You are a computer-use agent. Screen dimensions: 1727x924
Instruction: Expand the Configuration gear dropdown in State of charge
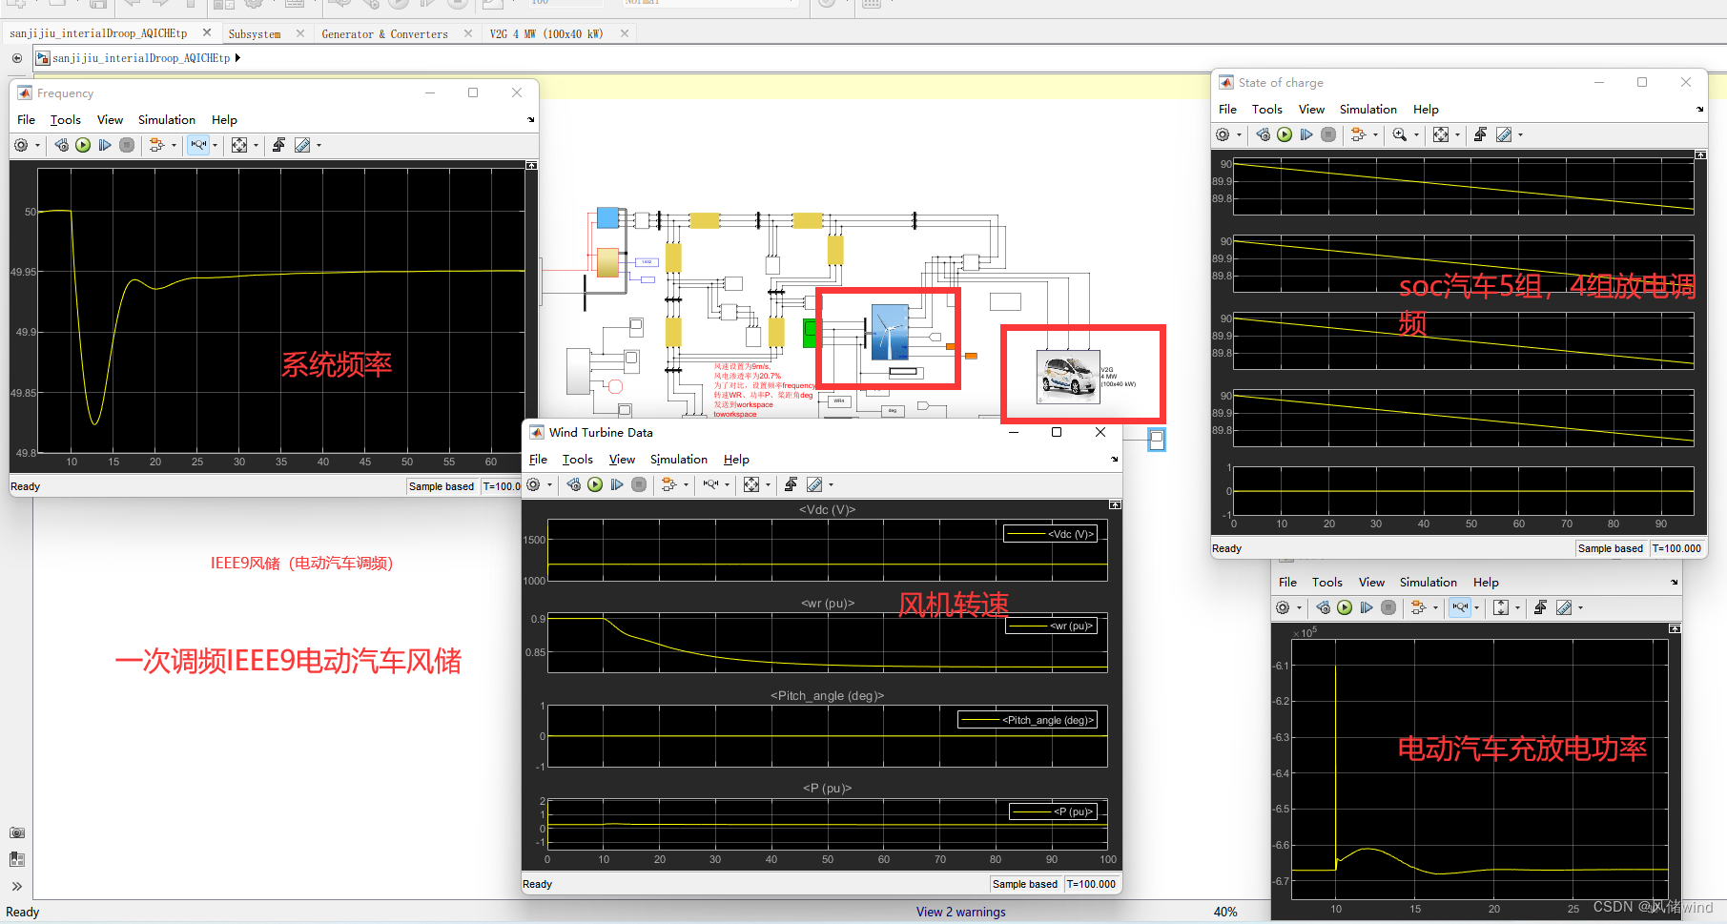click(x=1239, y=134)
